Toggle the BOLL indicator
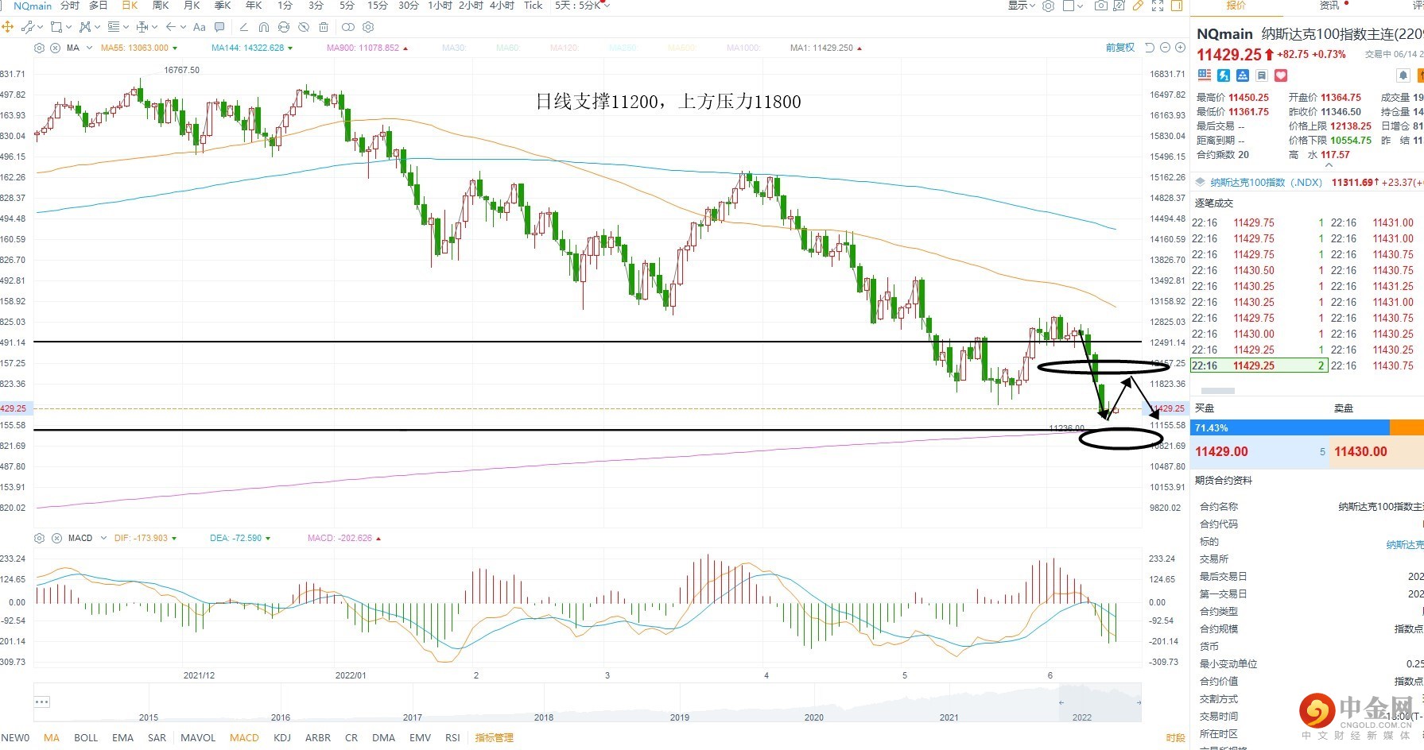Image resolution: width=1424 pixels, height=750 pixels. tap(86, 737)
